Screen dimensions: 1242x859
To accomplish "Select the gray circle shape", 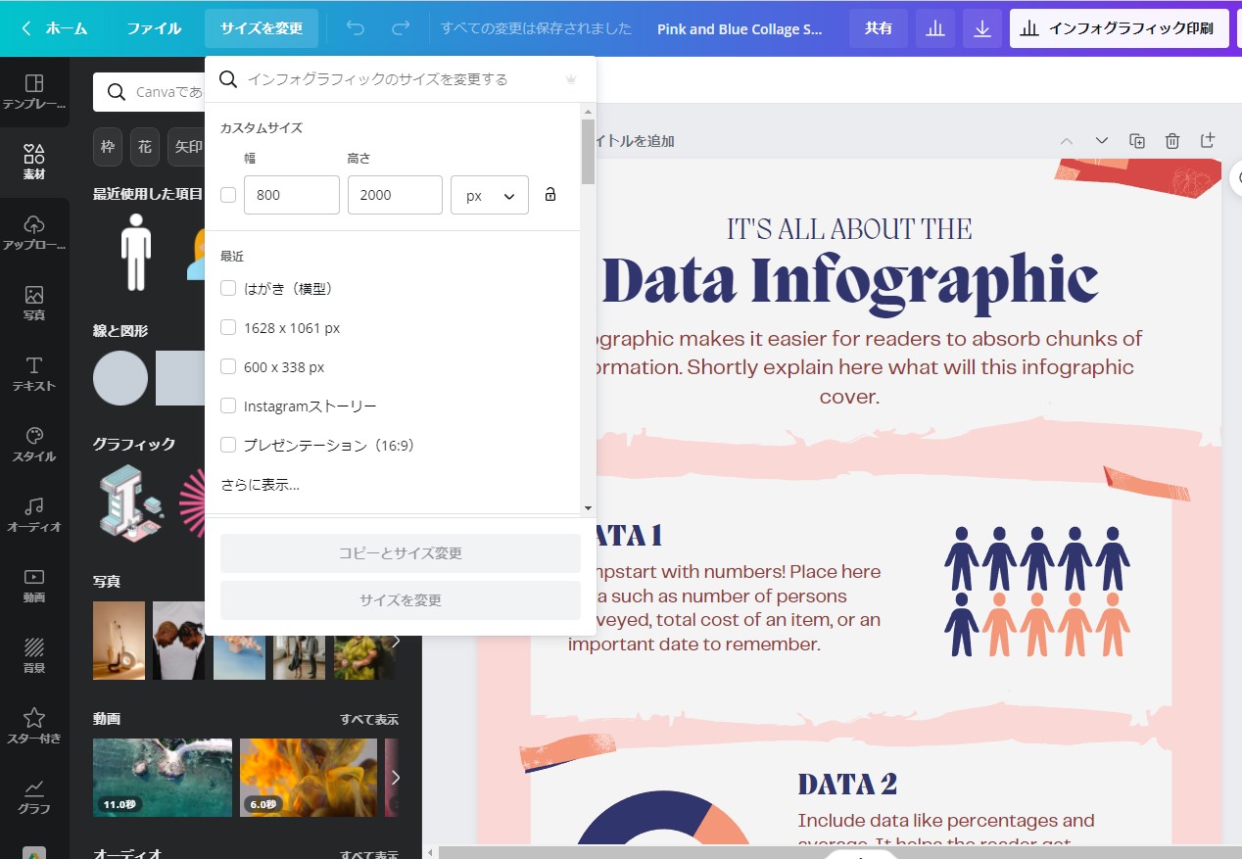I will click(x=120, y=378).
